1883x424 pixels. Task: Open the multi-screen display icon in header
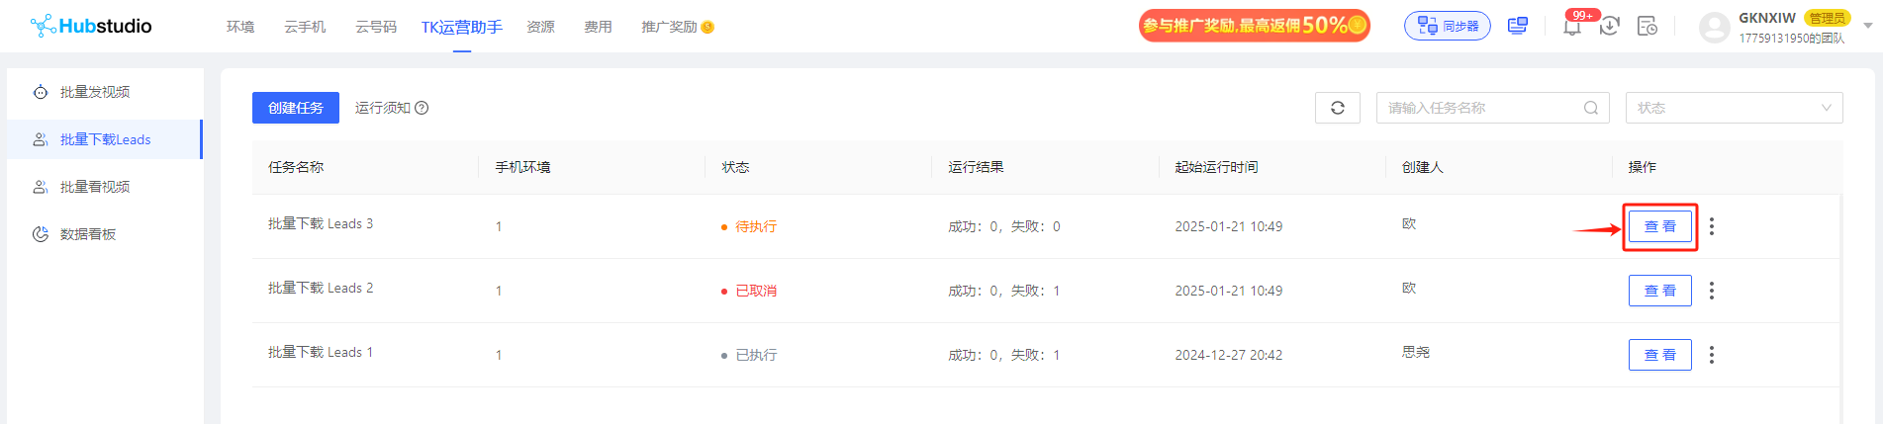pos(1517,26)
